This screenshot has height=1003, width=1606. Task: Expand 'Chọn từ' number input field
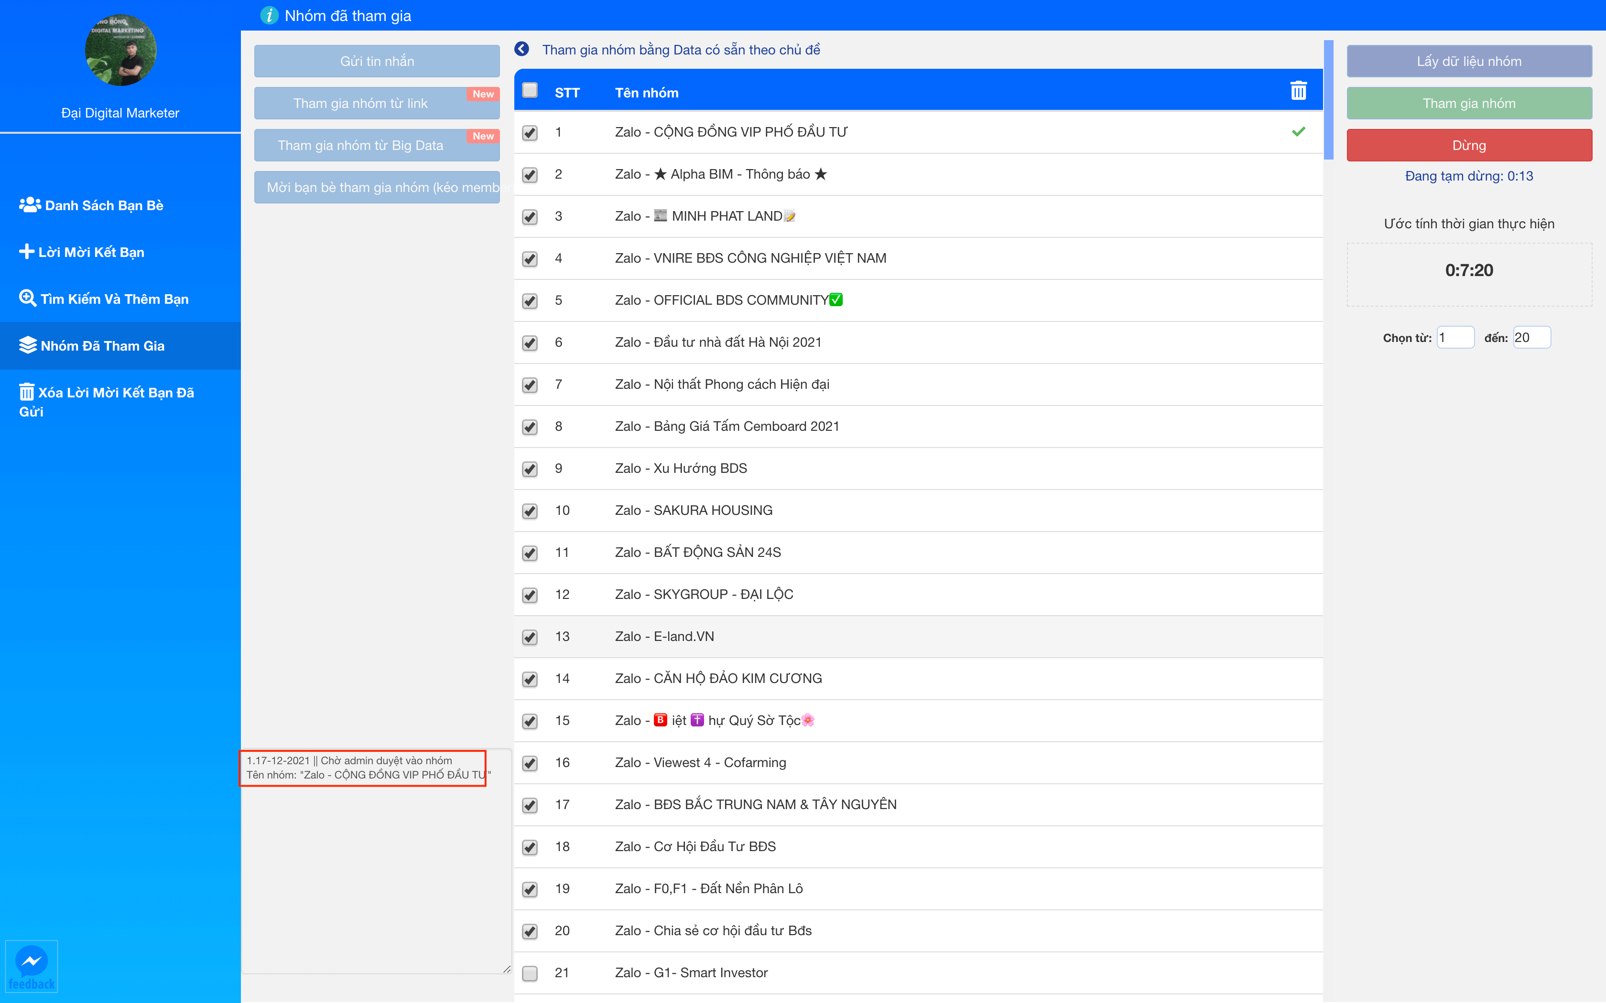click(1454, 337)
